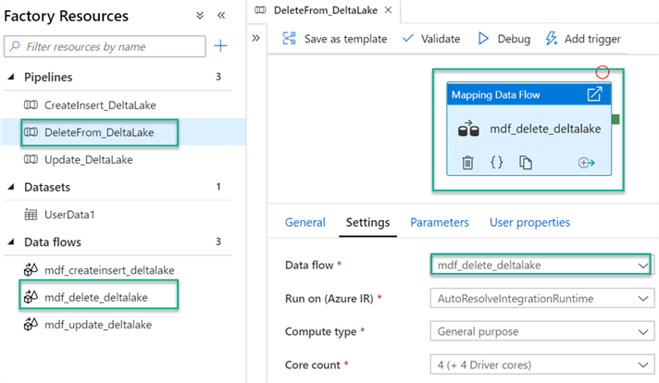This screenshot has width=659, height=383.
Task: Click the Debug button
Action: tap(504, 39)
